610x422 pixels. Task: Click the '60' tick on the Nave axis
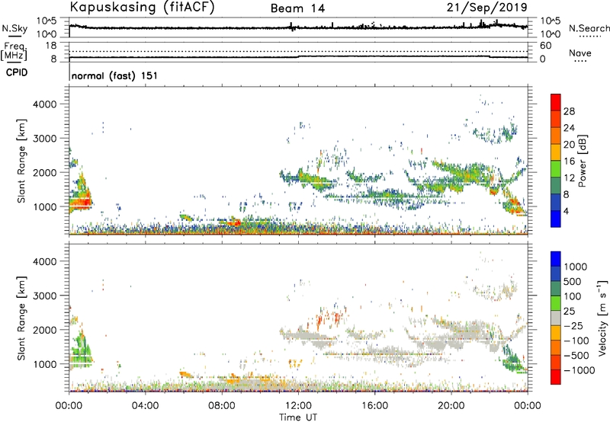(545, 46)
